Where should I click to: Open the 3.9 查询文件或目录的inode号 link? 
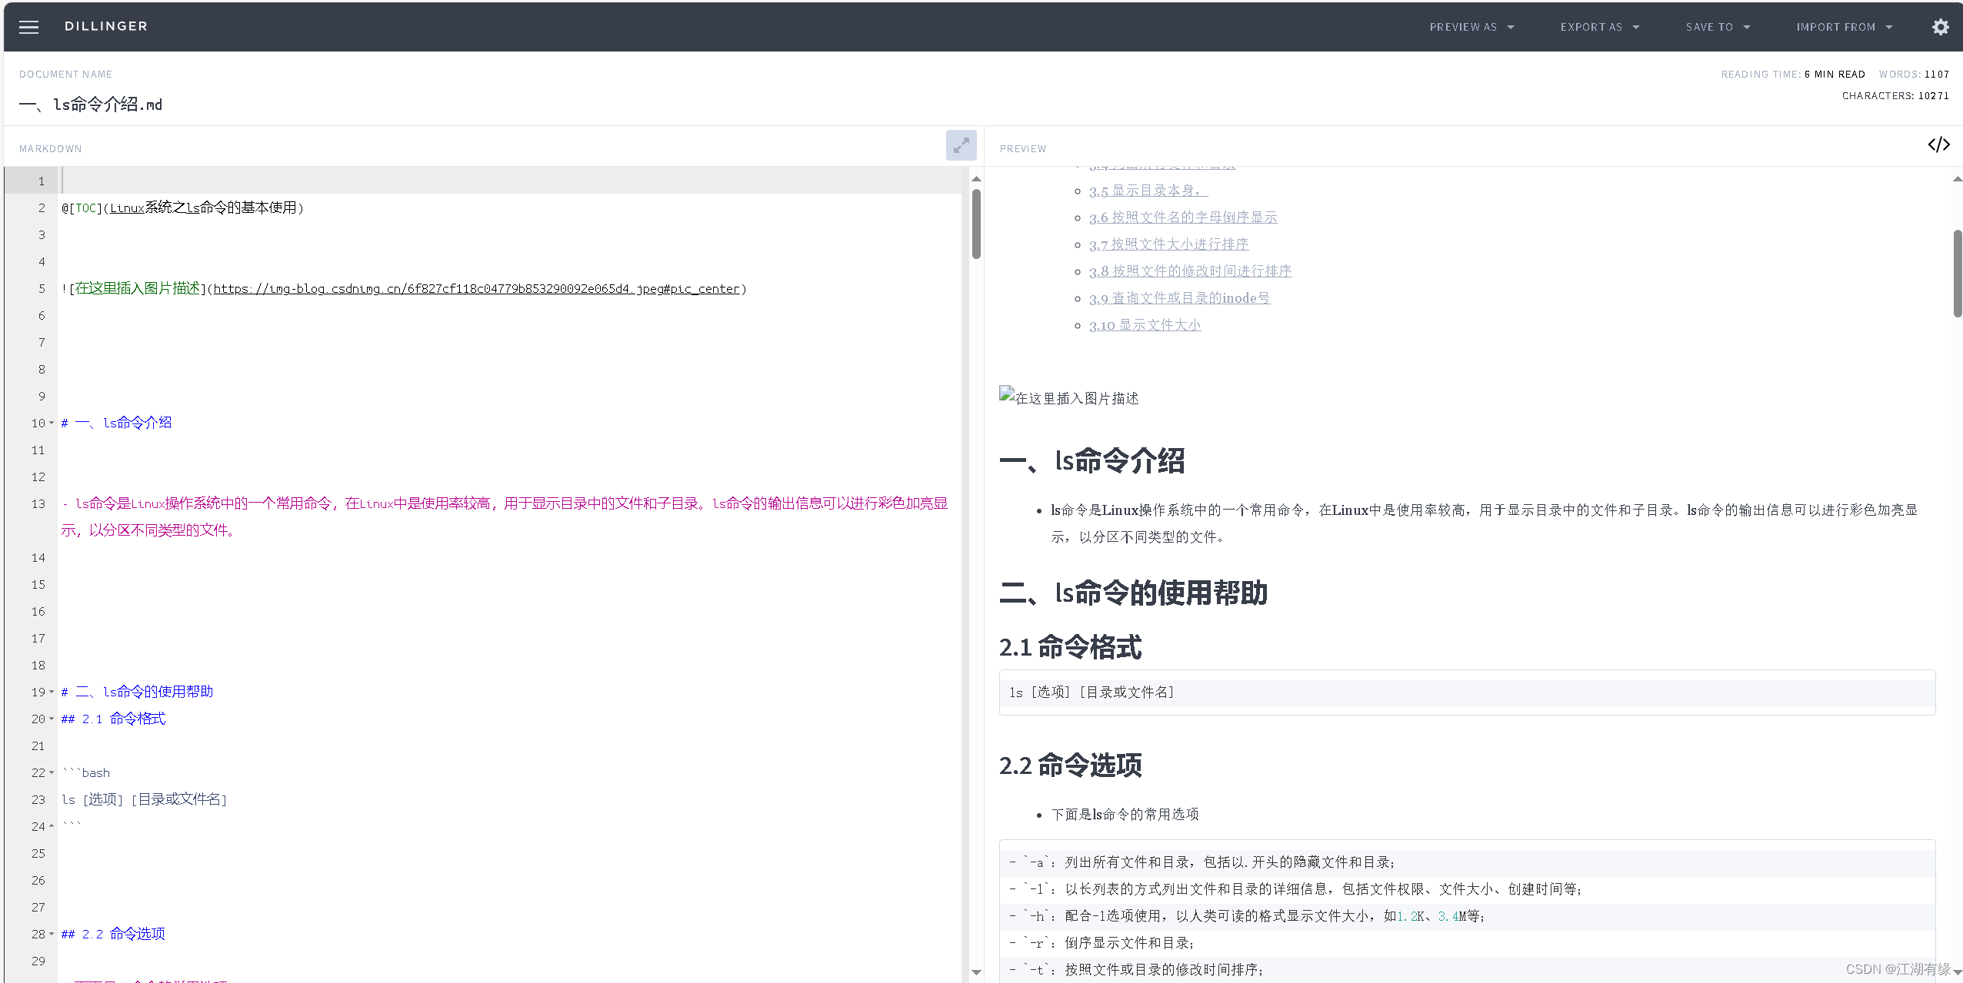pyautogui.click(x=1179, y=298)
